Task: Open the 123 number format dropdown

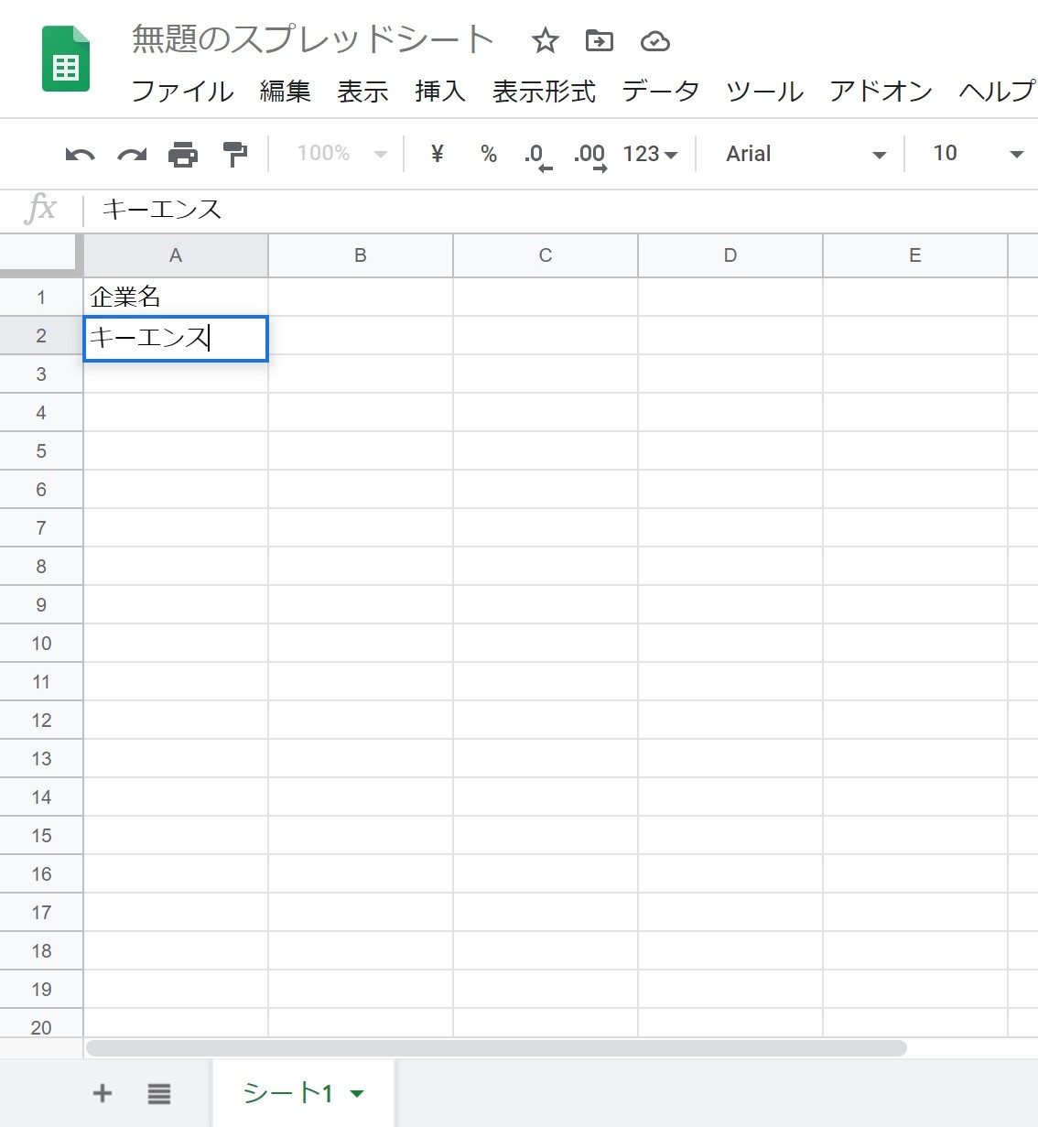Action: tap(650, 154)
